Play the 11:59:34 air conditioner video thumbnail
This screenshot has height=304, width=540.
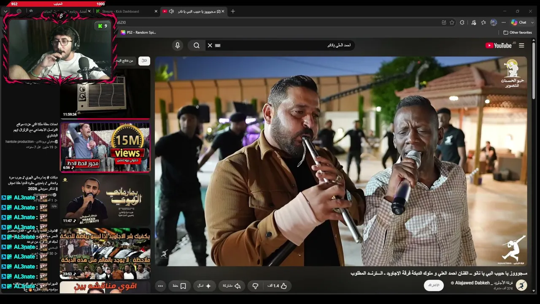[105, 94]
